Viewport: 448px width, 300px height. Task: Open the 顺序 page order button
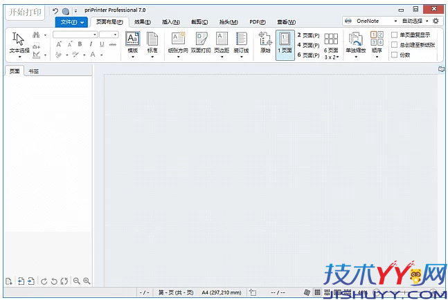tap(377, 44)
